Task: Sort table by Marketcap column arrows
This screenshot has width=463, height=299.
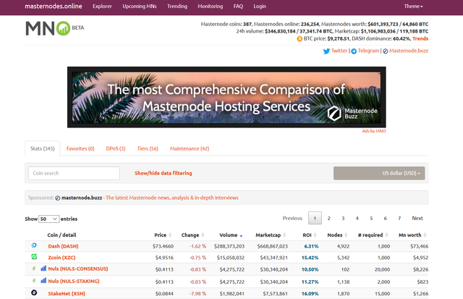Action: 284,235
